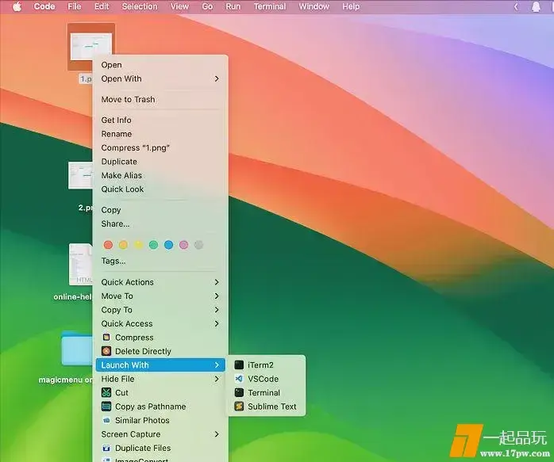Select the magicmenu folder on desktop

coord(77,349)
